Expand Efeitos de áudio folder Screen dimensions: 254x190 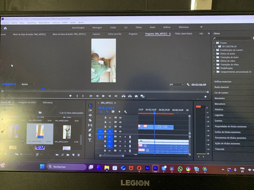(214, 54)
